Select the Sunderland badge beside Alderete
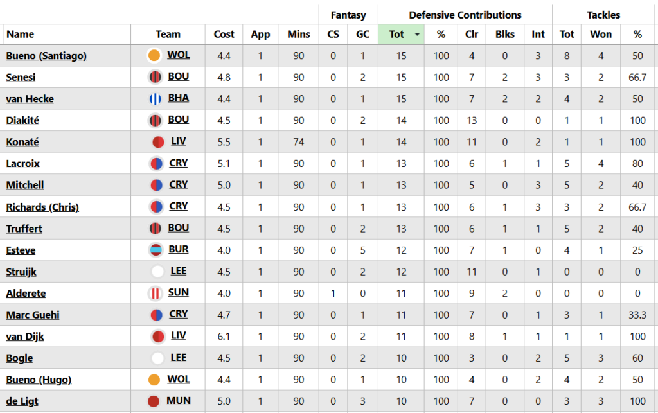The image size is (658, 413). (x=154, y=293)
